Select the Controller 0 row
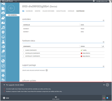Screen dimensions: 112x101 point(63,29)
